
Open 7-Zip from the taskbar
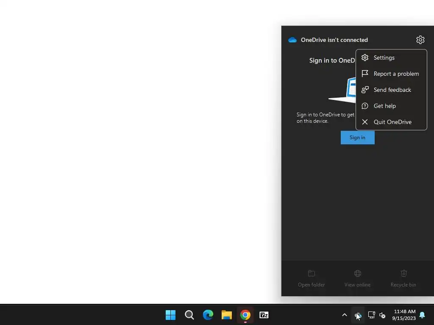pos(264,315)
